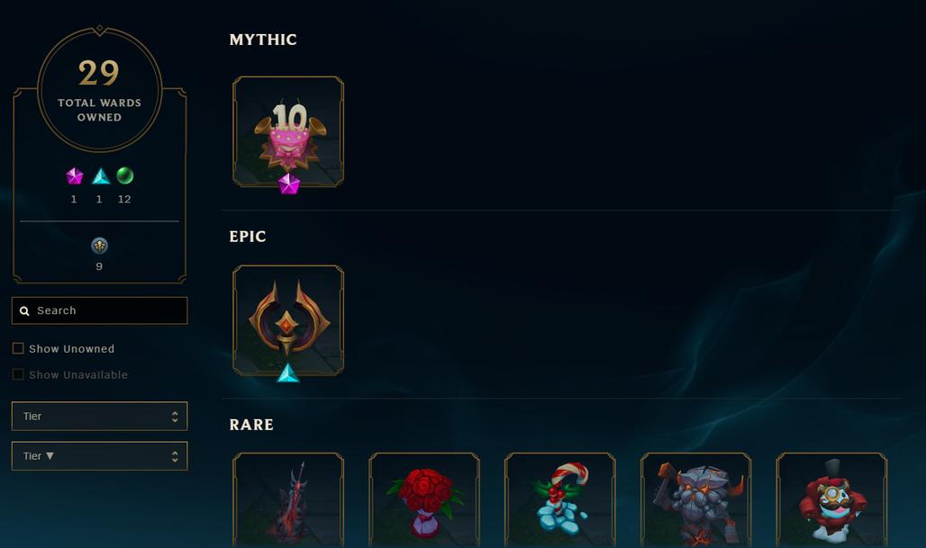Select the red rose bouquet ward
Image resolution: width=926 pixels, height=548 pixels.
[x=424, y=500]
